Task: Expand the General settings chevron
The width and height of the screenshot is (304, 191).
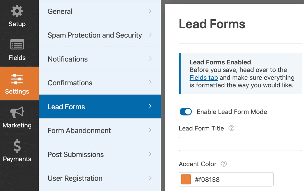Action: 150,11
